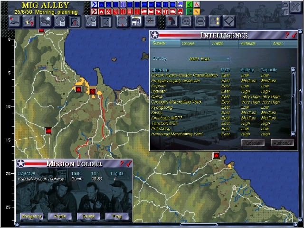Image resolution: width=304 pixels, height=228 pixels.
Task: Switch to the Choke tab
Action: (188, 44)
